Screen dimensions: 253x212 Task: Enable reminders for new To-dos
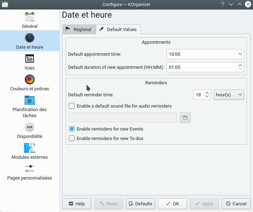(72, 139)
